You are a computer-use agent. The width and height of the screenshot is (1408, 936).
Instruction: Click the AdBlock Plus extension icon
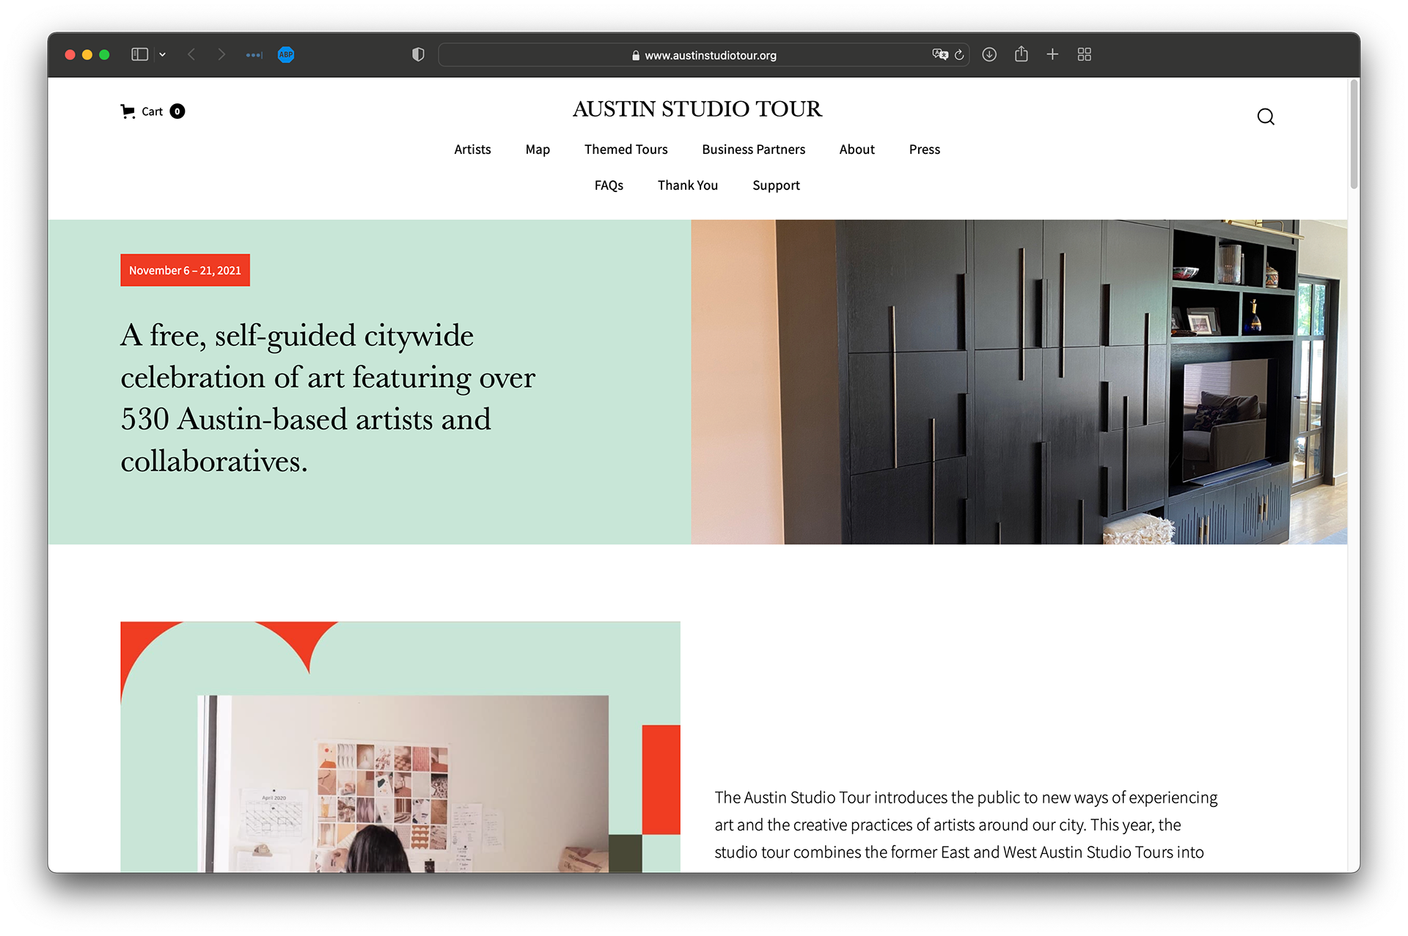click(286, 55)
